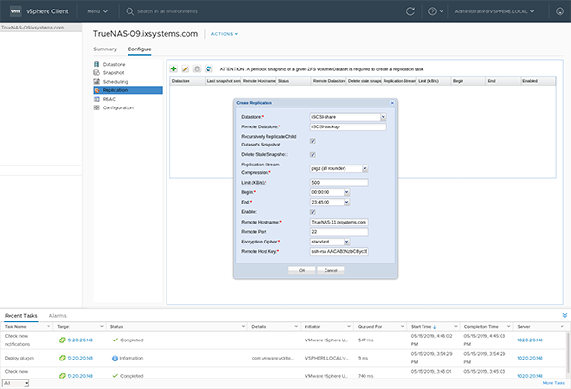Click the green add replication icon

pyautogui.click(x=173, y=69)
